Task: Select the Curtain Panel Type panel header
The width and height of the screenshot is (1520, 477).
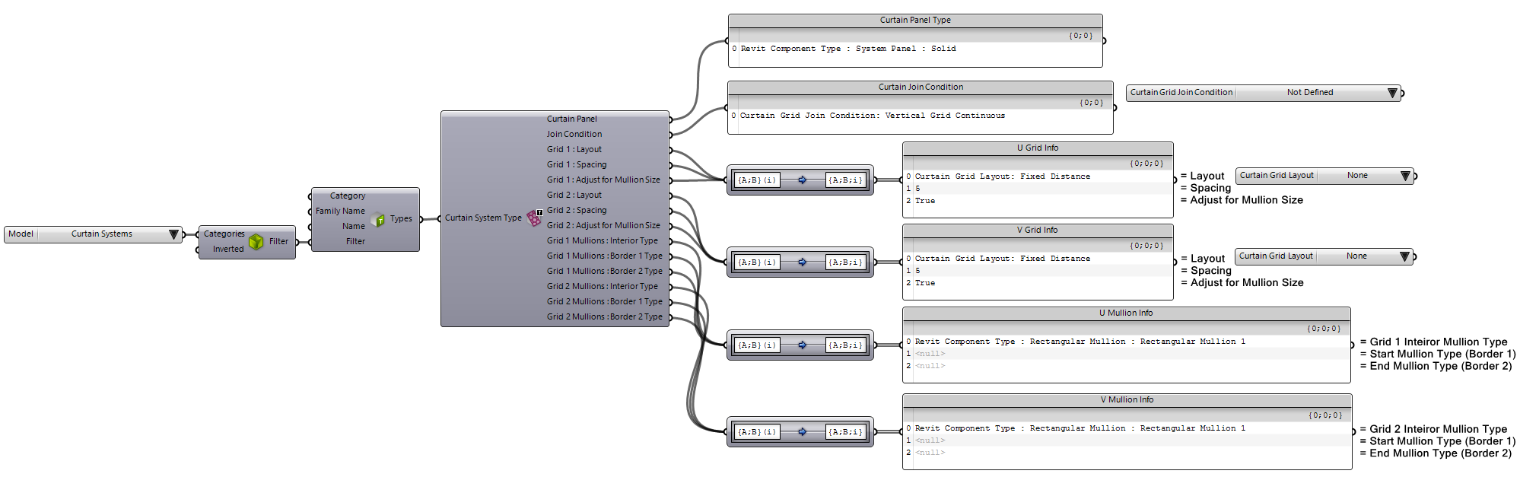Action: (914, 21)
